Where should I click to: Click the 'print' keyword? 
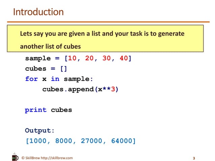click(x=36, y=110)
